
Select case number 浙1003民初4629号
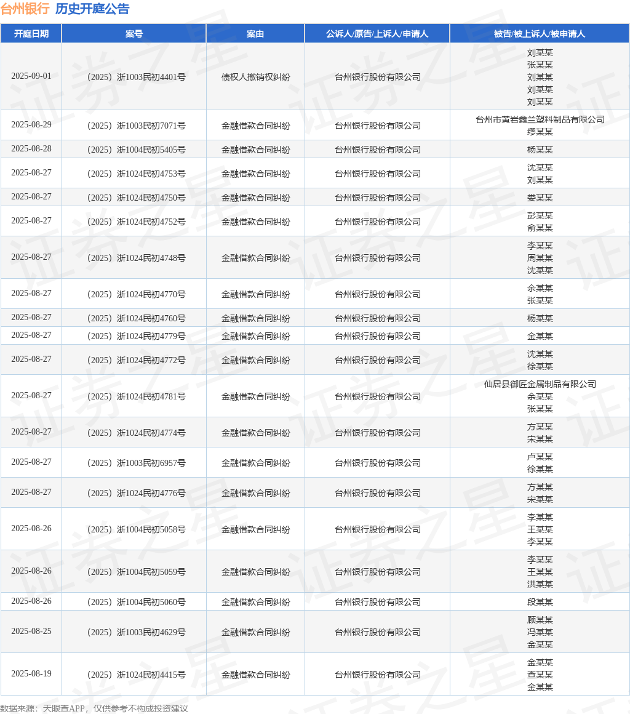pos(136,633)
